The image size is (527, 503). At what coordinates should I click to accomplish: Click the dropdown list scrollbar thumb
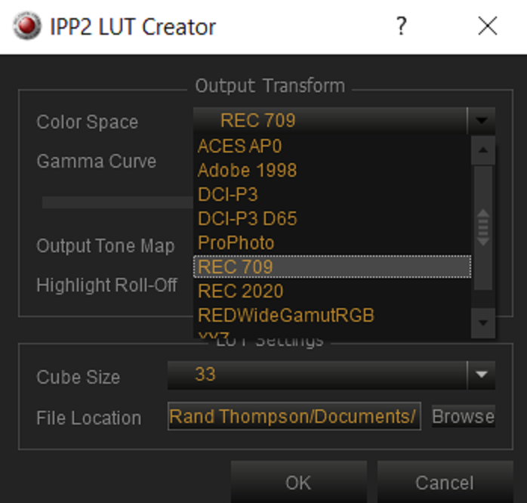(483, 227)
